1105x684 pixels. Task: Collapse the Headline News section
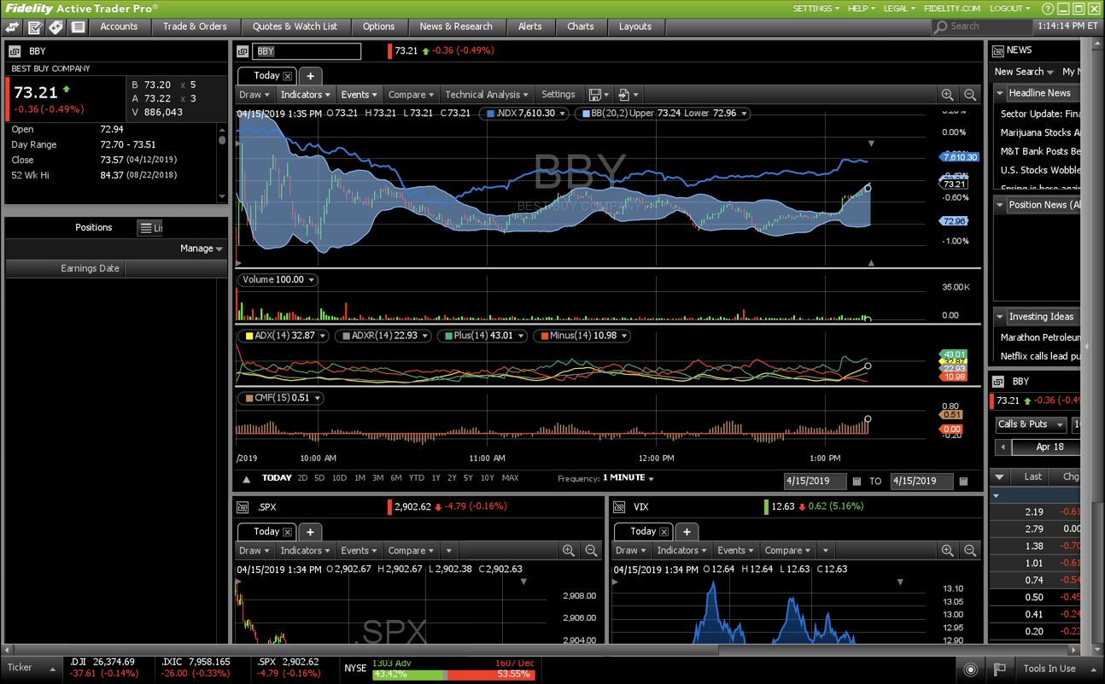coord(1000,93)
